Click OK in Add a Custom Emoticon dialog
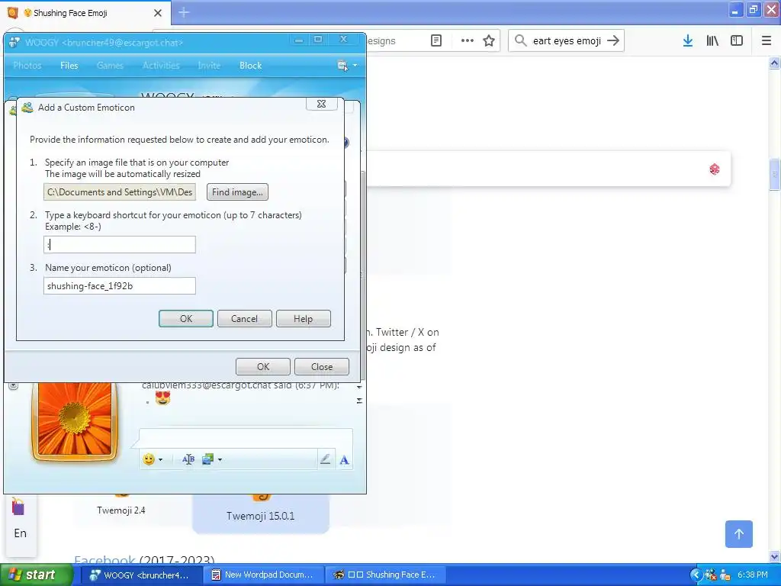 click(186, 319)
